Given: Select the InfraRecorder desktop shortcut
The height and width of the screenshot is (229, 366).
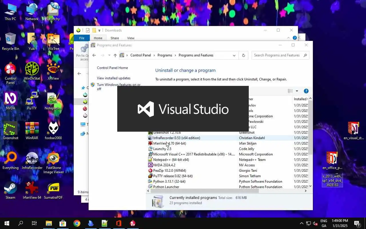Looking at the screenshot, I should point(32,161).
